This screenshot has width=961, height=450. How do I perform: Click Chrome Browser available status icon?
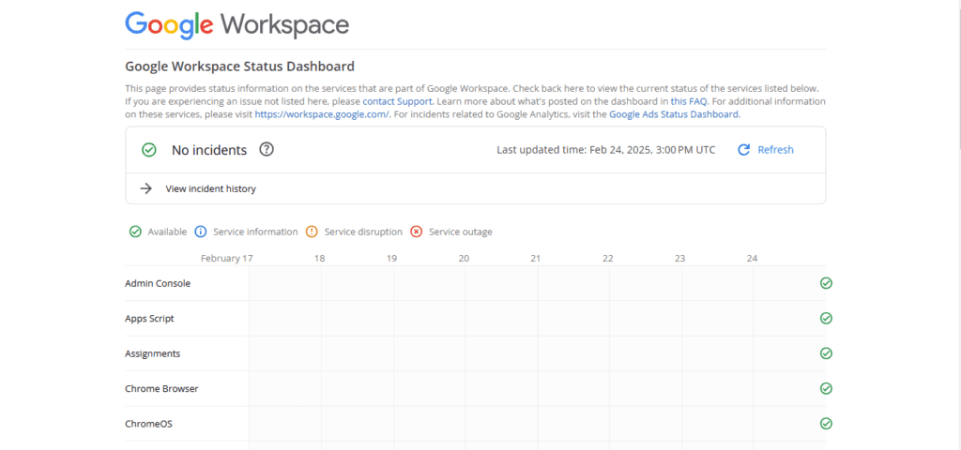click(x=826, y=388)
